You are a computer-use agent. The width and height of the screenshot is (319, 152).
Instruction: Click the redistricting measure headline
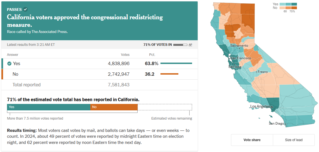pos(85,21)
